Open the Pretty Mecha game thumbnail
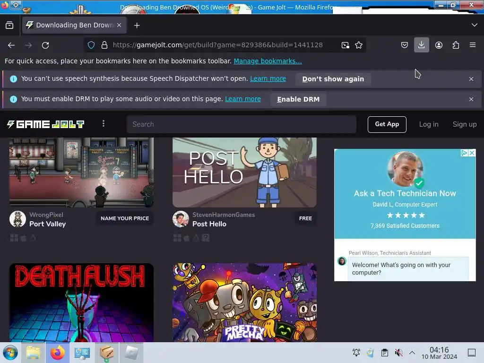This screenshot has height=363, width=484. [x=244, y=302]
